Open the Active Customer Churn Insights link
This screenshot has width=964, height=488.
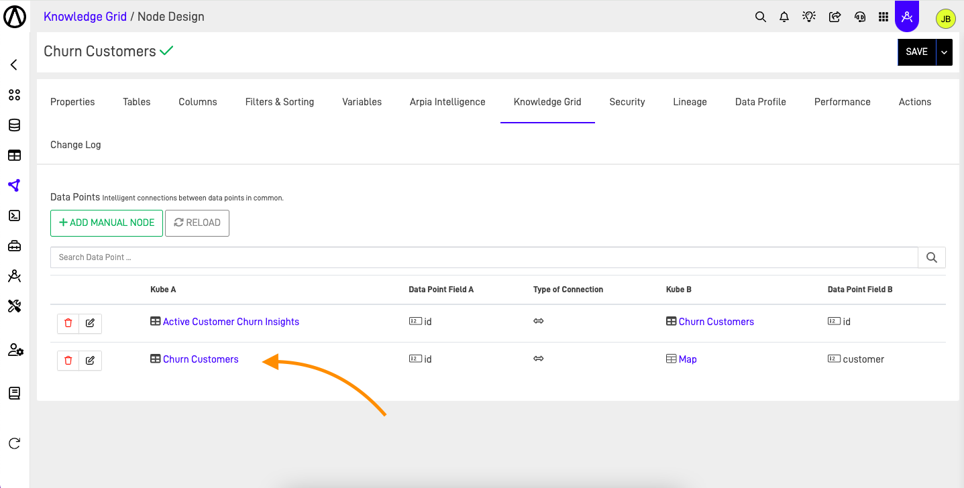click(x=231, y=322)
